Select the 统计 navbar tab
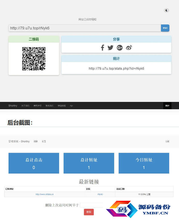 167,106
